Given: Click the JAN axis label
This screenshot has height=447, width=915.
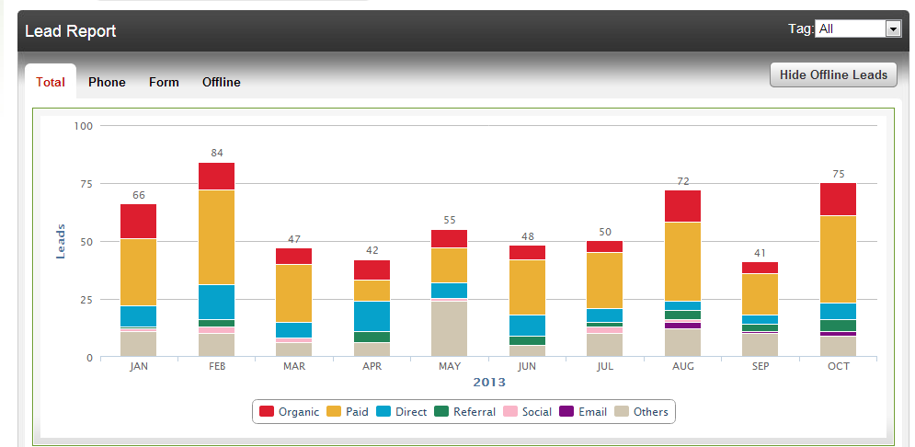Looking at the screenshot, I should point(138,366).
